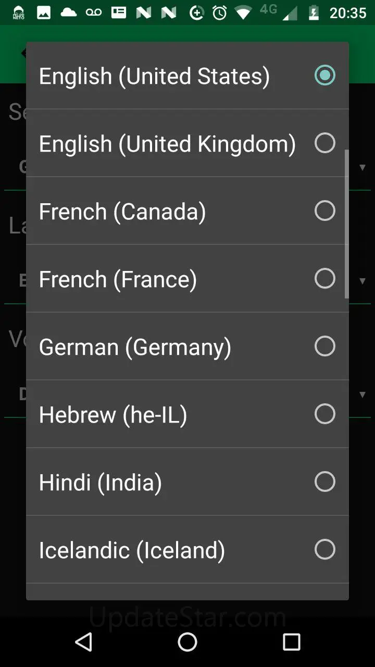375x667 pixels.
Task: Tap the battery charging status icon
Action: (x=314, y=13)
